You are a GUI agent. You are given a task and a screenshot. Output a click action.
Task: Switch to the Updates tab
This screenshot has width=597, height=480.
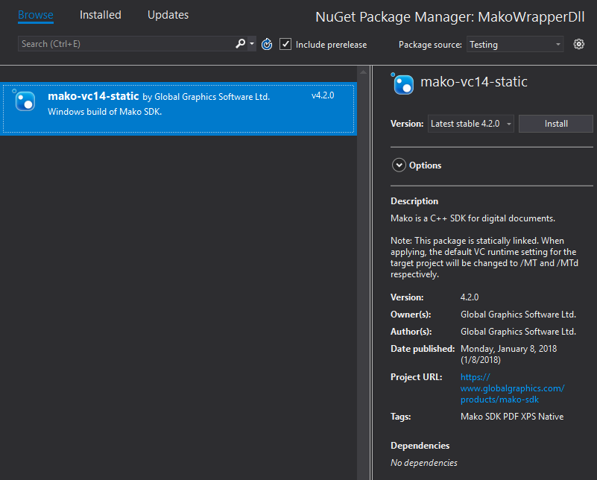168,15
